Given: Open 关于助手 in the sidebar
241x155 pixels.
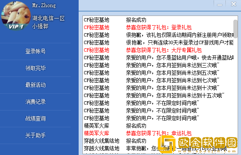Looking at the screenshot, I should point(35,135).
